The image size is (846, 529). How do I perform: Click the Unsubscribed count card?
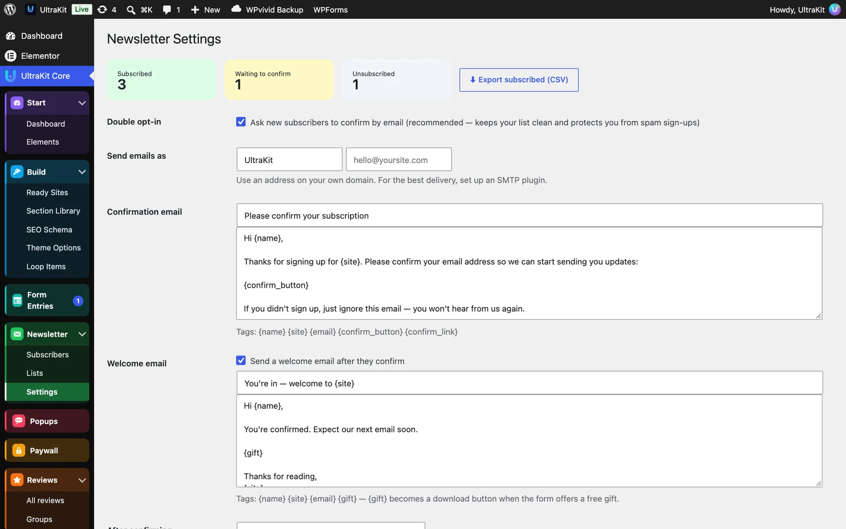(x=397, y=79)
